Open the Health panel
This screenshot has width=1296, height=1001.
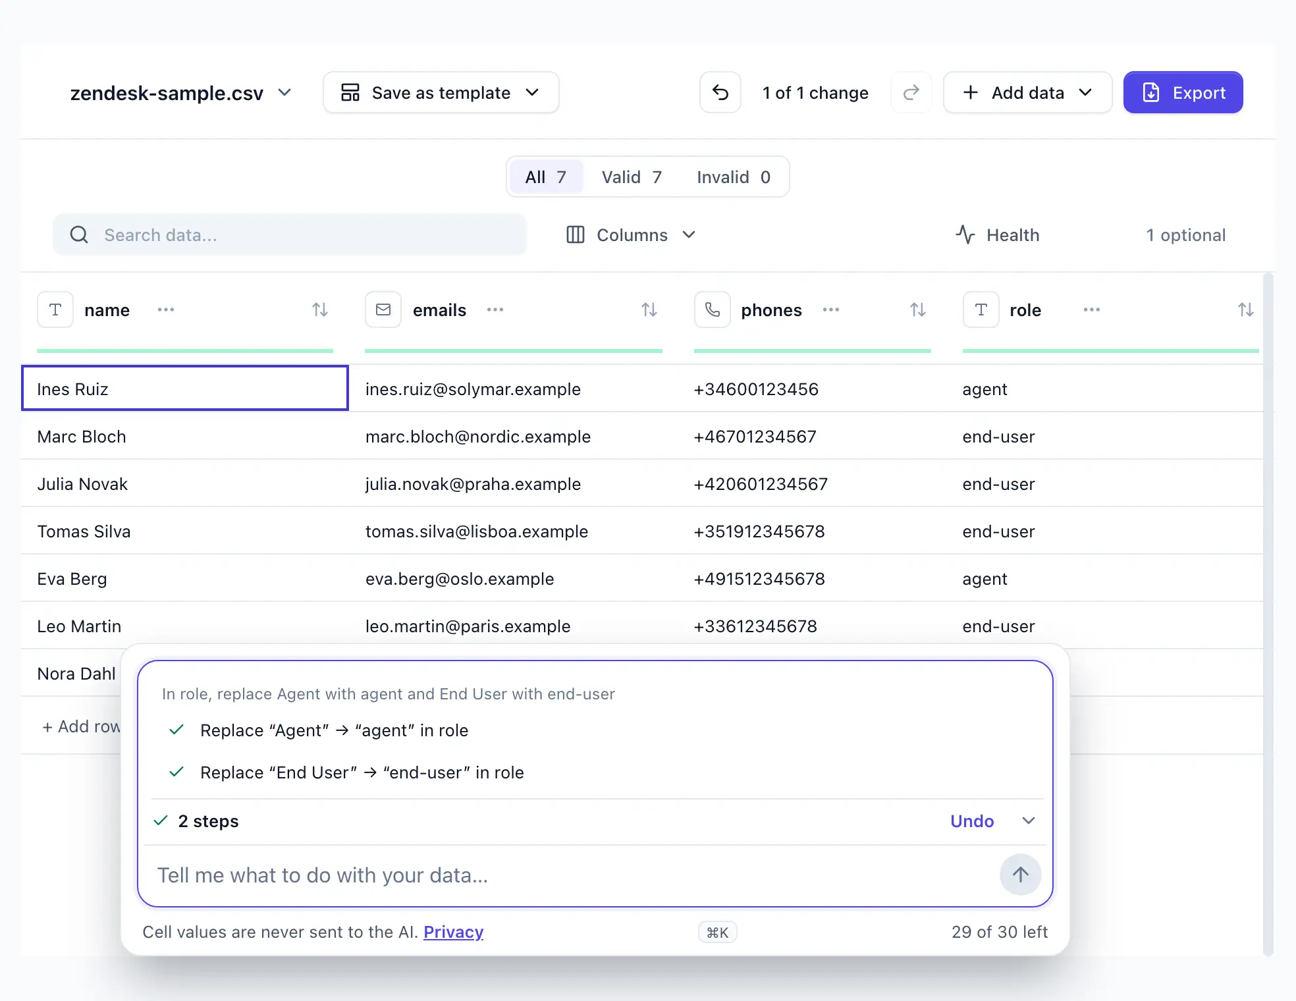997,235
